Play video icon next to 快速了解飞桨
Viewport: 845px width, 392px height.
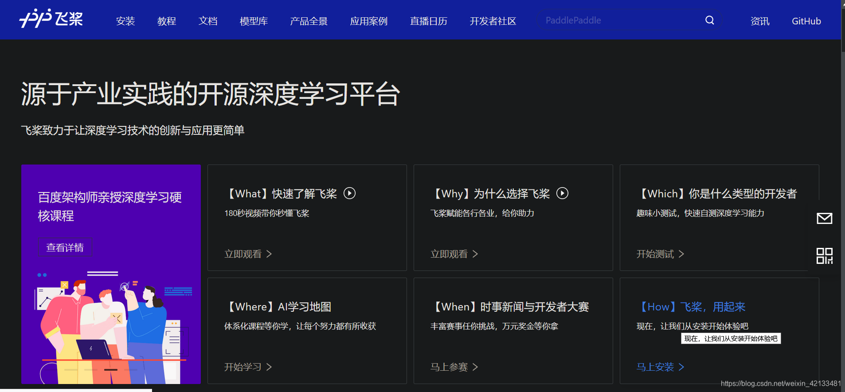tap(349, 193)
